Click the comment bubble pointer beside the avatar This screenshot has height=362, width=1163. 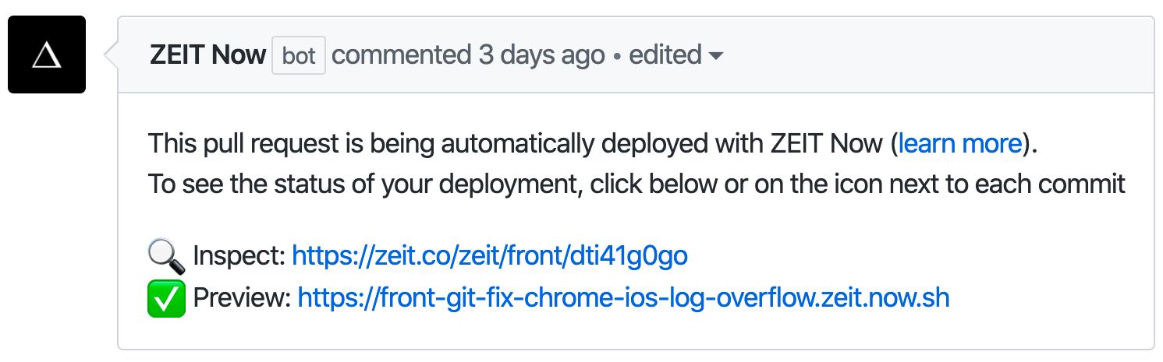(110, 54)
